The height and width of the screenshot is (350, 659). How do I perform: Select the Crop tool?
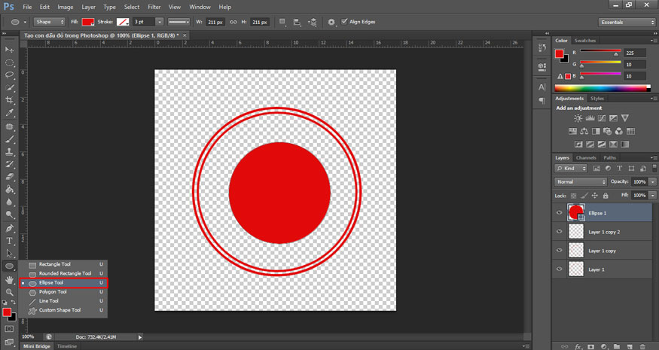(9, 100)
